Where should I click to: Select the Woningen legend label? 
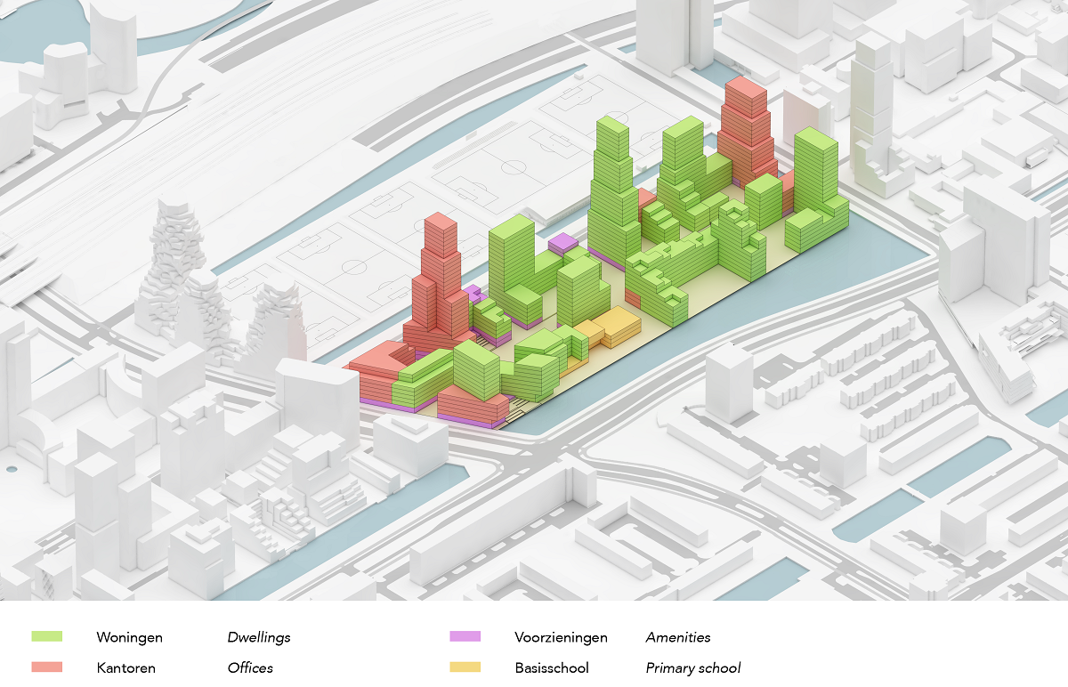point(128,637)
